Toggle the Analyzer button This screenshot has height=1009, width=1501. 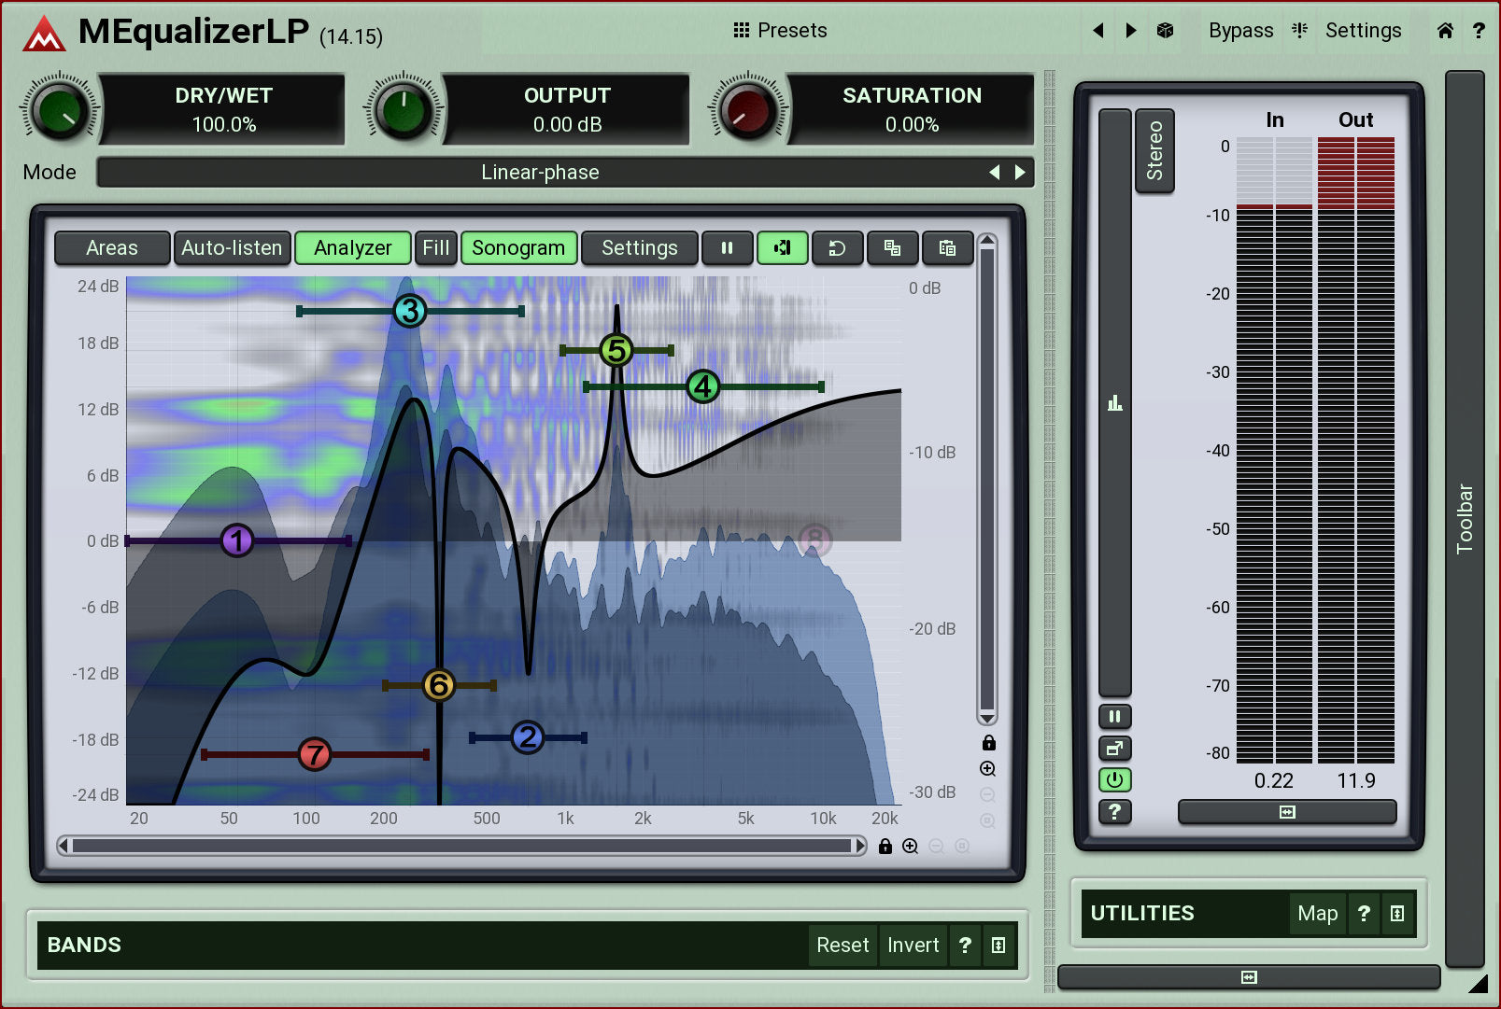coord(352,248)
